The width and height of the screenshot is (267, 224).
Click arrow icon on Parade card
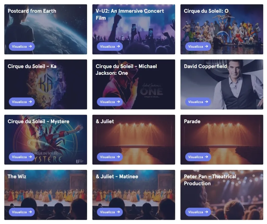pyautogui.click(x=207, y=157)
